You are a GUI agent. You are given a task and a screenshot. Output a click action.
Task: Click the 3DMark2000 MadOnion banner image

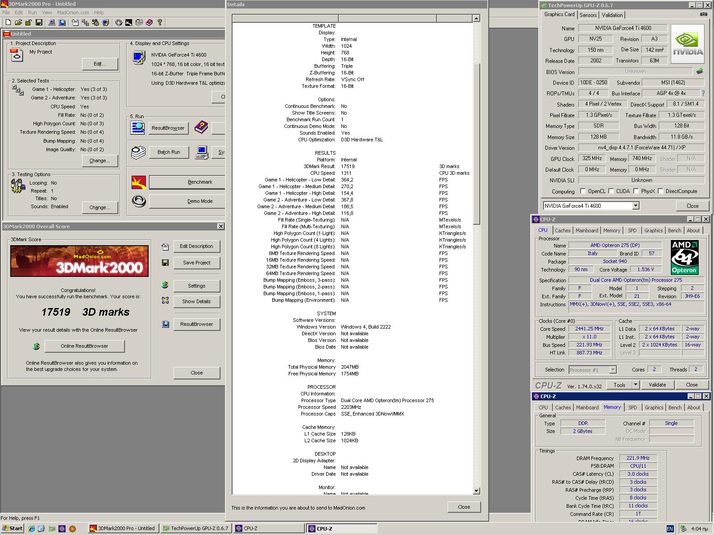pyautogui.click(x=79, y=261)
